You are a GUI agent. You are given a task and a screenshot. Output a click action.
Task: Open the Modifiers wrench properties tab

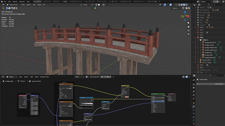tap(194, 107)
